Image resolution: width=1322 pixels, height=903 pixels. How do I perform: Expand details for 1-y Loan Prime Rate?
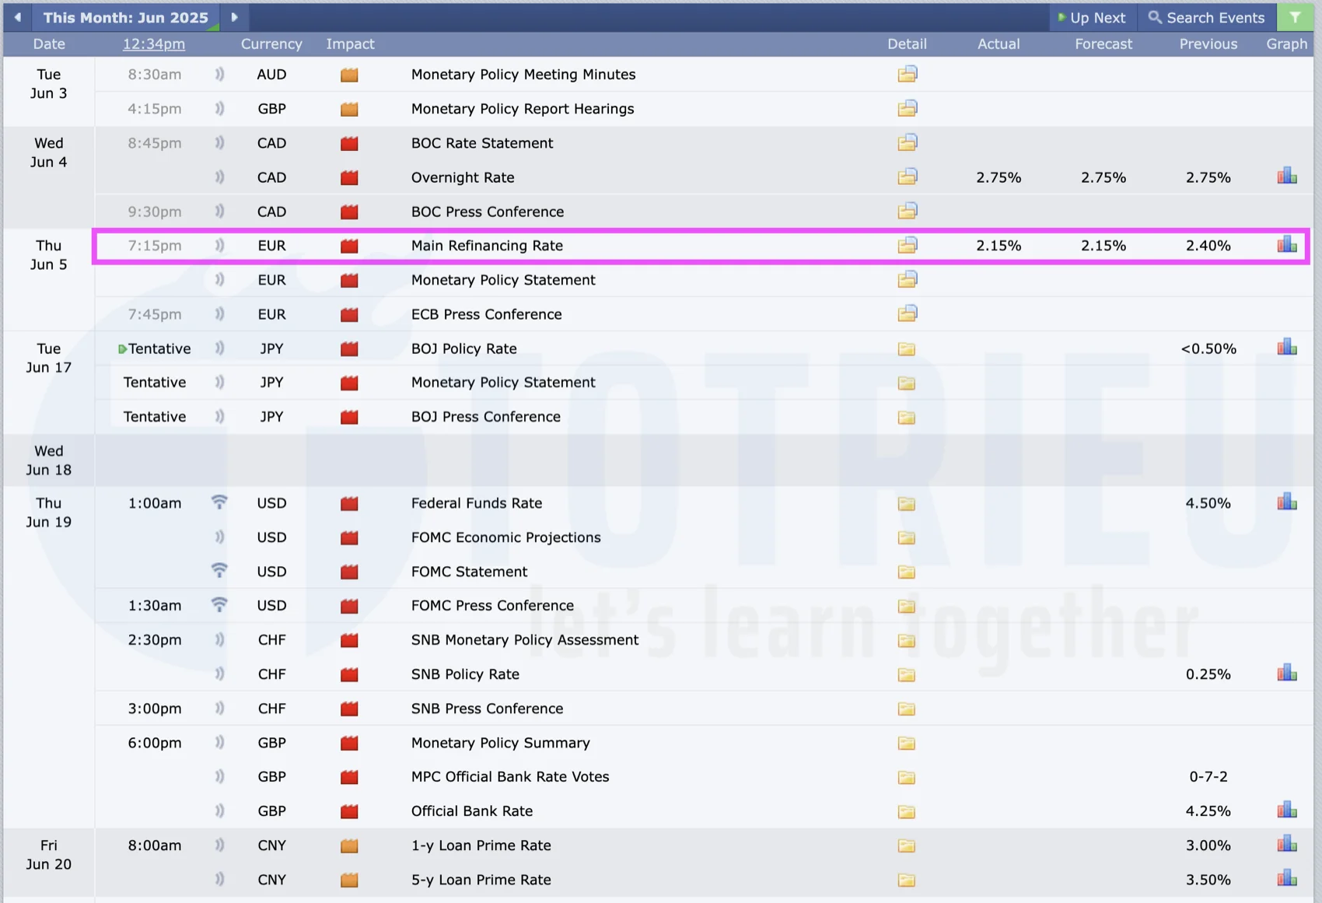(x=907, y=845)
